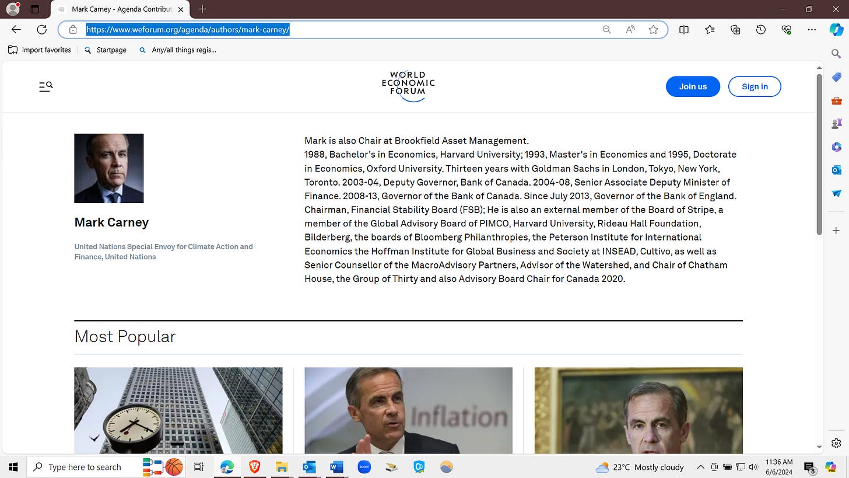The image size is (849, 478).
Task: Open the site menu and search icon
Action: point(45,86)
